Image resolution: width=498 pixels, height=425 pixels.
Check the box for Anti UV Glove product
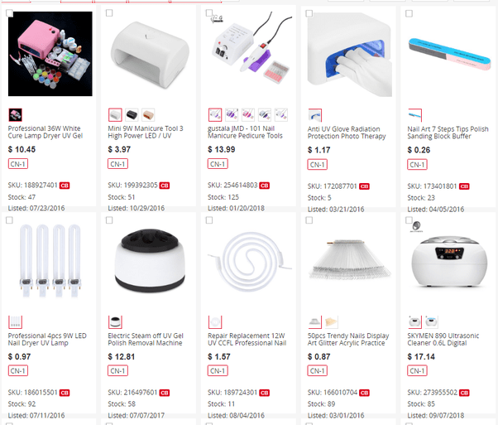(x=309, y=14)
